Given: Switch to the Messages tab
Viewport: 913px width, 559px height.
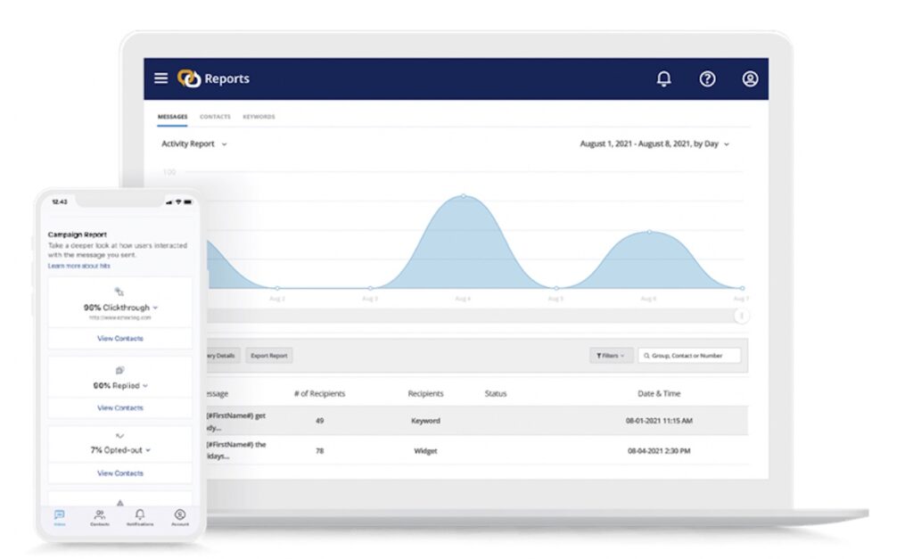Looking at the screenshot, I should coord(172,117).
